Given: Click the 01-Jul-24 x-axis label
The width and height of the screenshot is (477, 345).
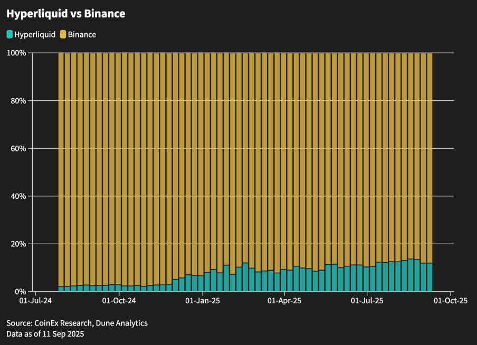Looking at the screenshot, I should 35,301.
